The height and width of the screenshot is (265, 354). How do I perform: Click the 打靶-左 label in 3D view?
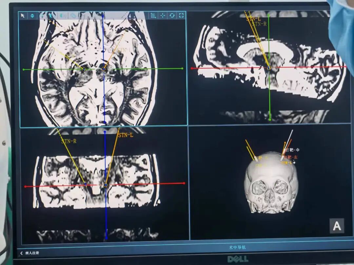pyautogui.click(x=291, y=157)
